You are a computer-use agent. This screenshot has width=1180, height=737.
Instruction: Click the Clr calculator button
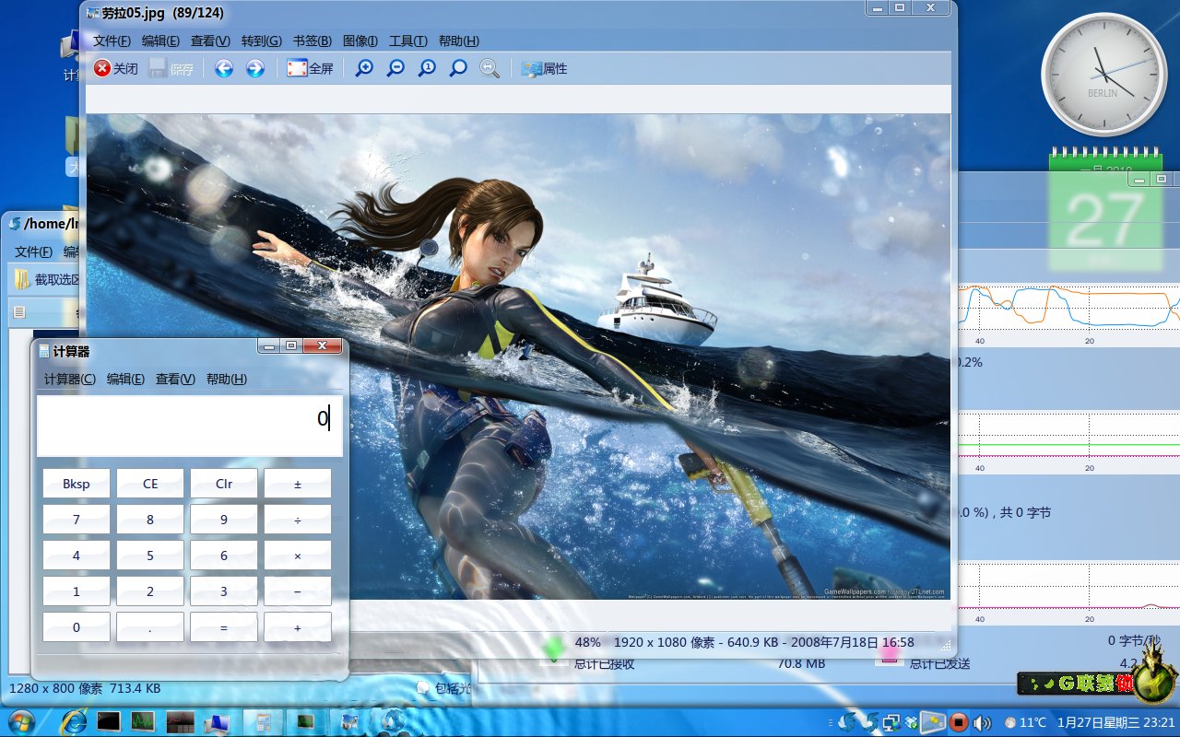point(224,484)
